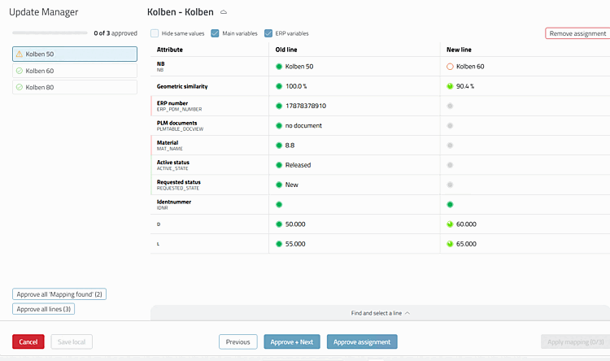Screen dimensions: 610x361
Task: Click the Apply mapping (0/3) button
Action: click(575, 342)
